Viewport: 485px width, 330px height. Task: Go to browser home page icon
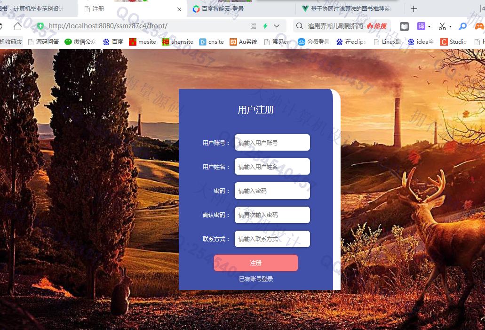point(17,26)
